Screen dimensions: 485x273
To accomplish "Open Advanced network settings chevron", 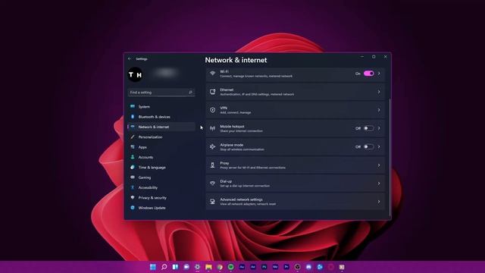I will pyautogui.click(x=379, y=202).
